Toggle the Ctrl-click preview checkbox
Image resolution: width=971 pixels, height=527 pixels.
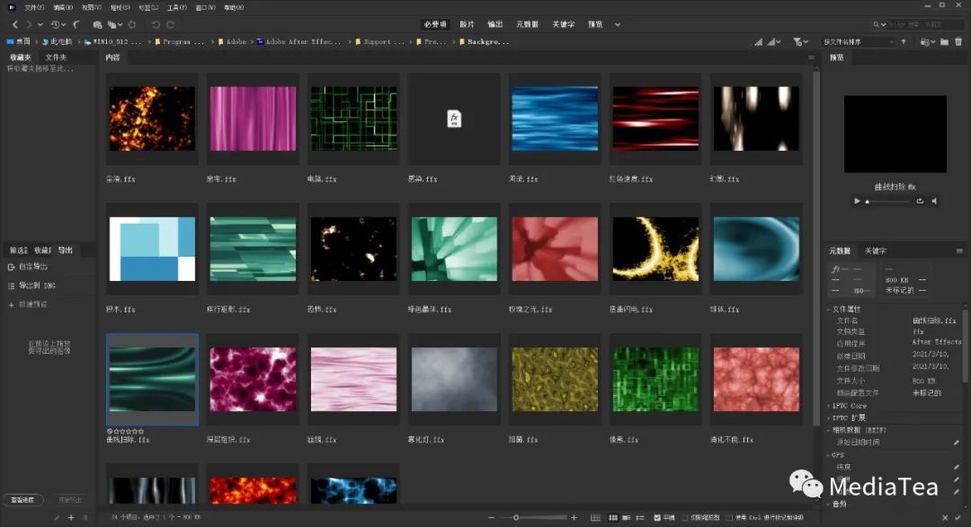click(x=729, y=518)
